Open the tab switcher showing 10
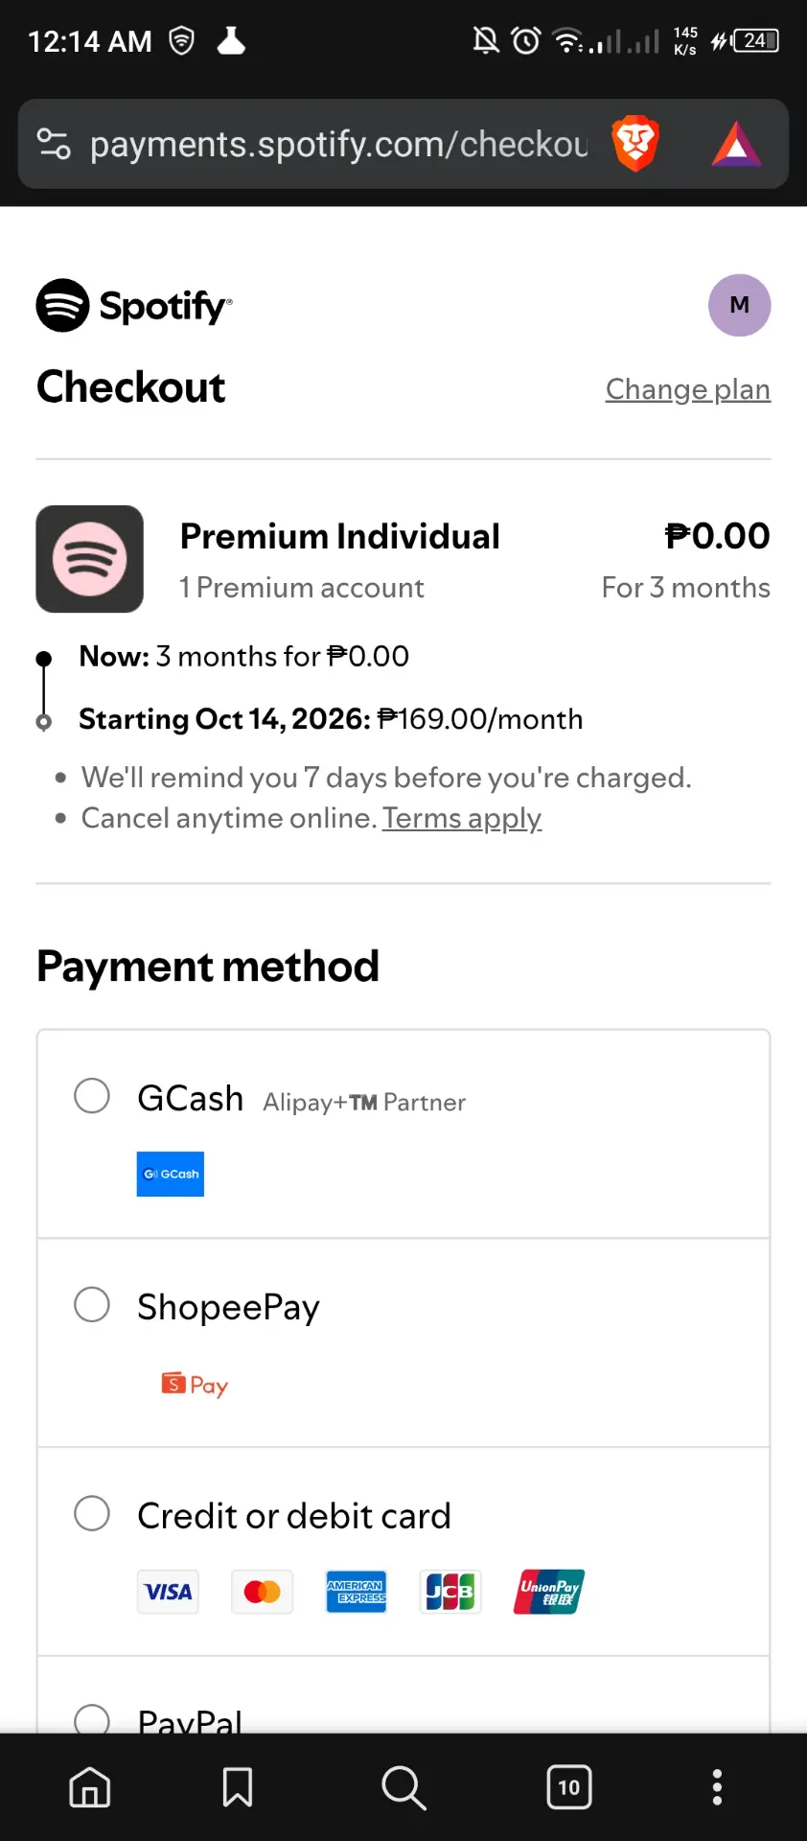 click(x=569, y=1787)
